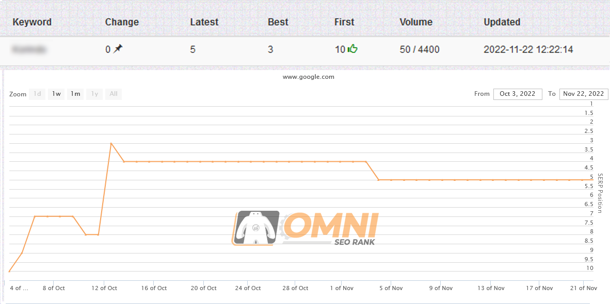The image size is (610, 304).
Task: Sort by the Best column header
Action: tap(278, 22)
